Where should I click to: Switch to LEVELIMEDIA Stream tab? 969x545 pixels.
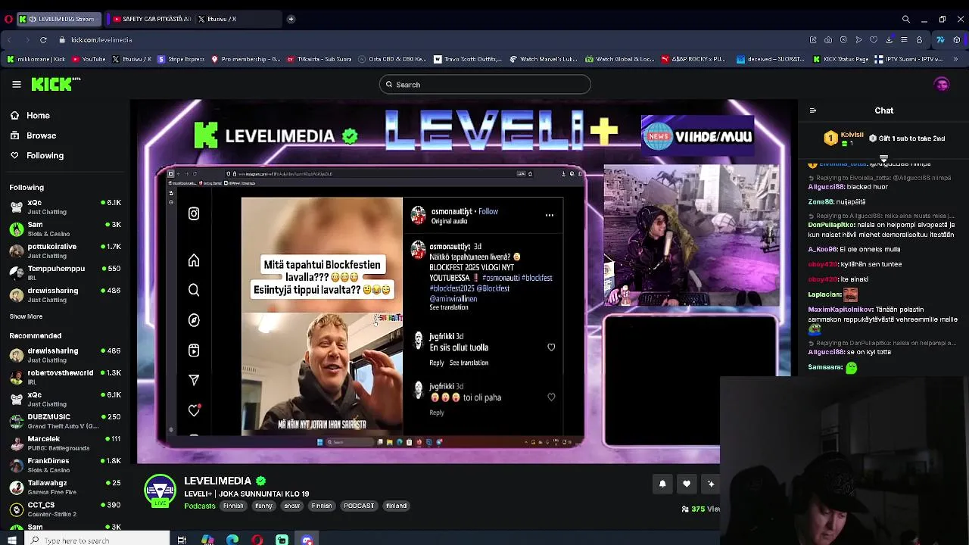(x=59, y=19)
